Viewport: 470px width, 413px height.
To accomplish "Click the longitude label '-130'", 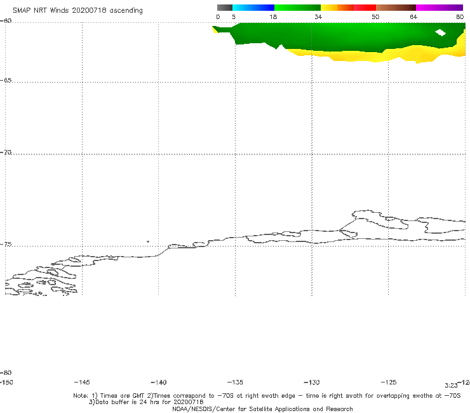I will coord(312,383).
